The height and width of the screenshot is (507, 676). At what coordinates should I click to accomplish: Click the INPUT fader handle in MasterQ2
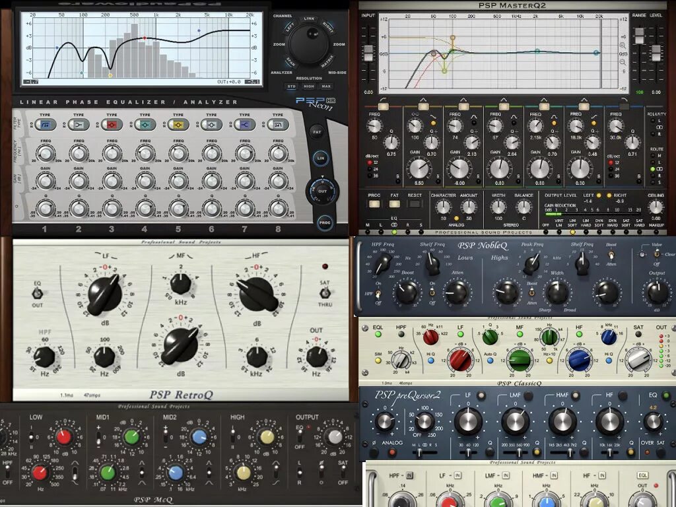coord(368,53)
